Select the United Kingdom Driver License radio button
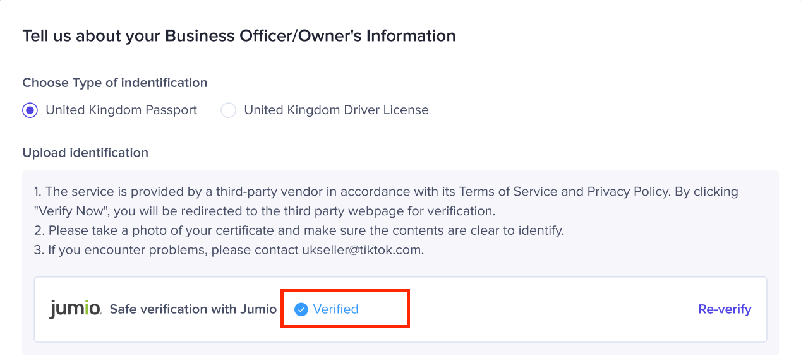This screenshot has width=801, height=361. click(x=228, y=110)
